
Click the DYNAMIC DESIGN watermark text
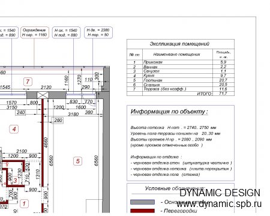click(x=220, y=193)
